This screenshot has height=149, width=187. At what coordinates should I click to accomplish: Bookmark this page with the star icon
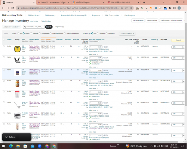(x=131, y=8)
